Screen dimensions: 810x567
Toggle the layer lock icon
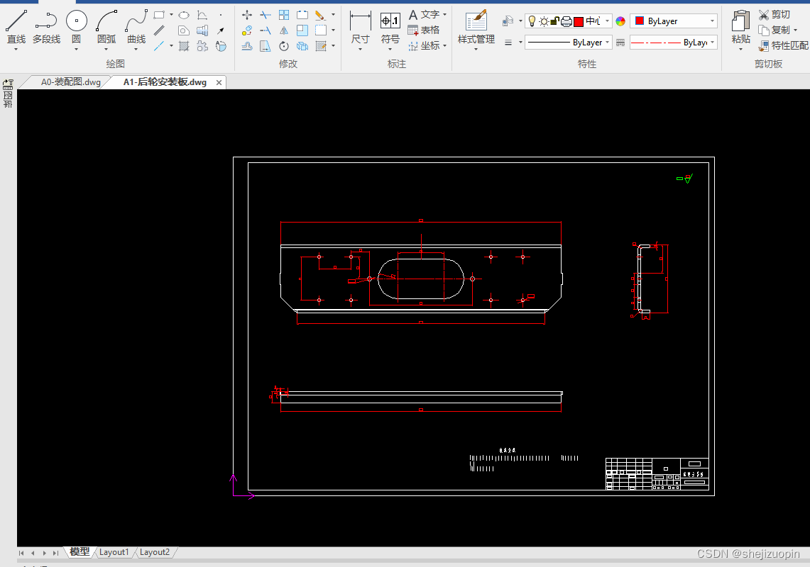click(x=555, y=21)
